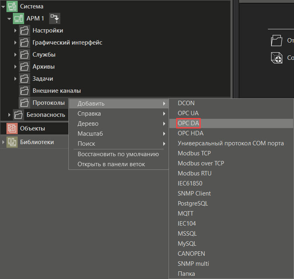Viewport: 294px width, 279px height.
Task: Choose Modbus TCP protocol in submenu
Action: (194, 153)
